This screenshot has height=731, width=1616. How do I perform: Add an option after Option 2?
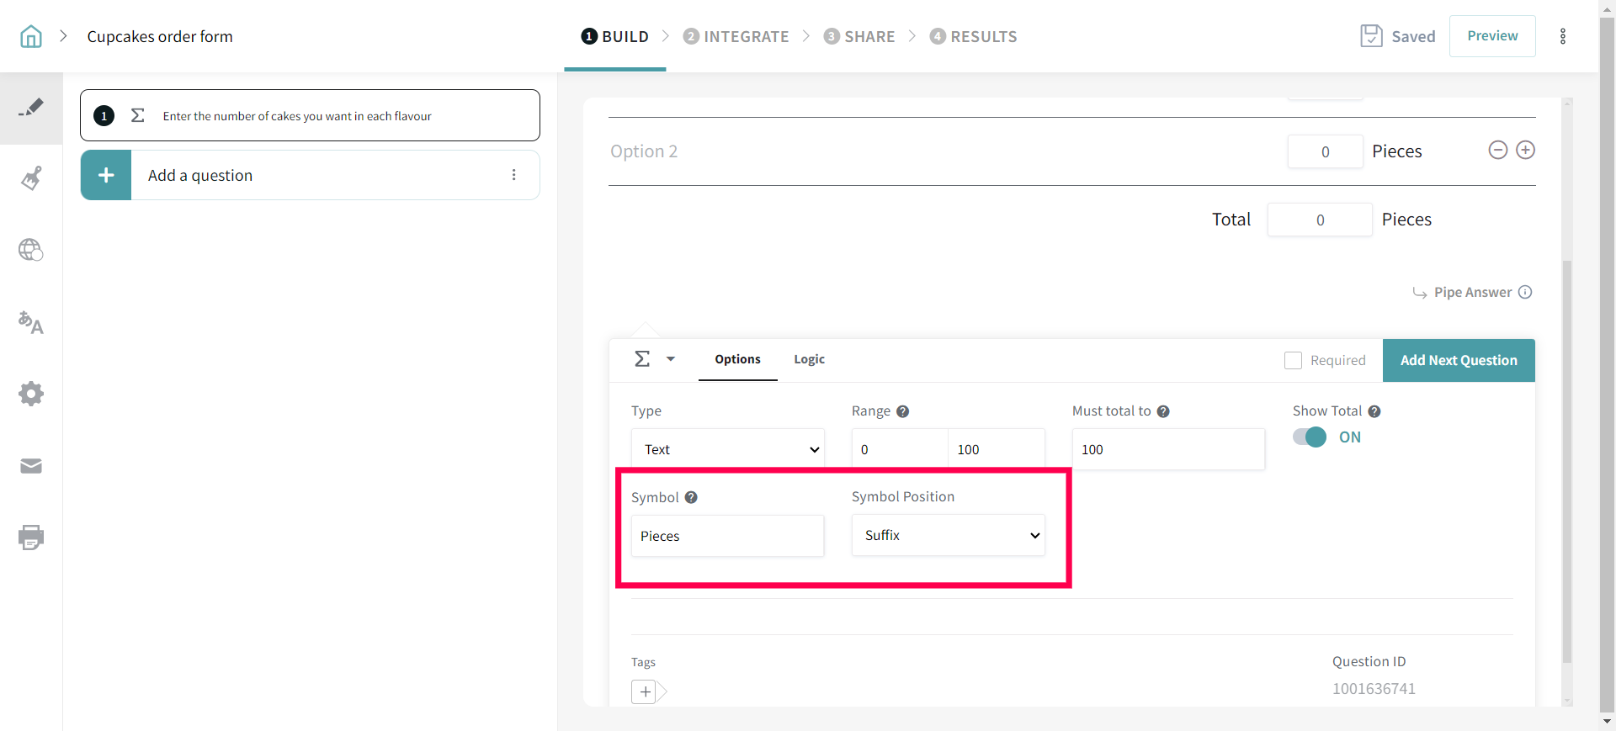click(x=1525, y=151)
